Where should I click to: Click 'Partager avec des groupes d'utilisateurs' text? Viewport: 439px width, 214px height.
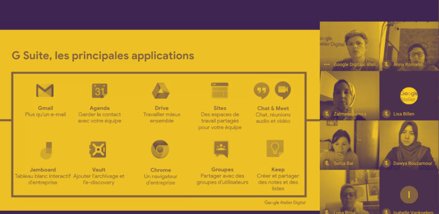click(x=222, y=179)
